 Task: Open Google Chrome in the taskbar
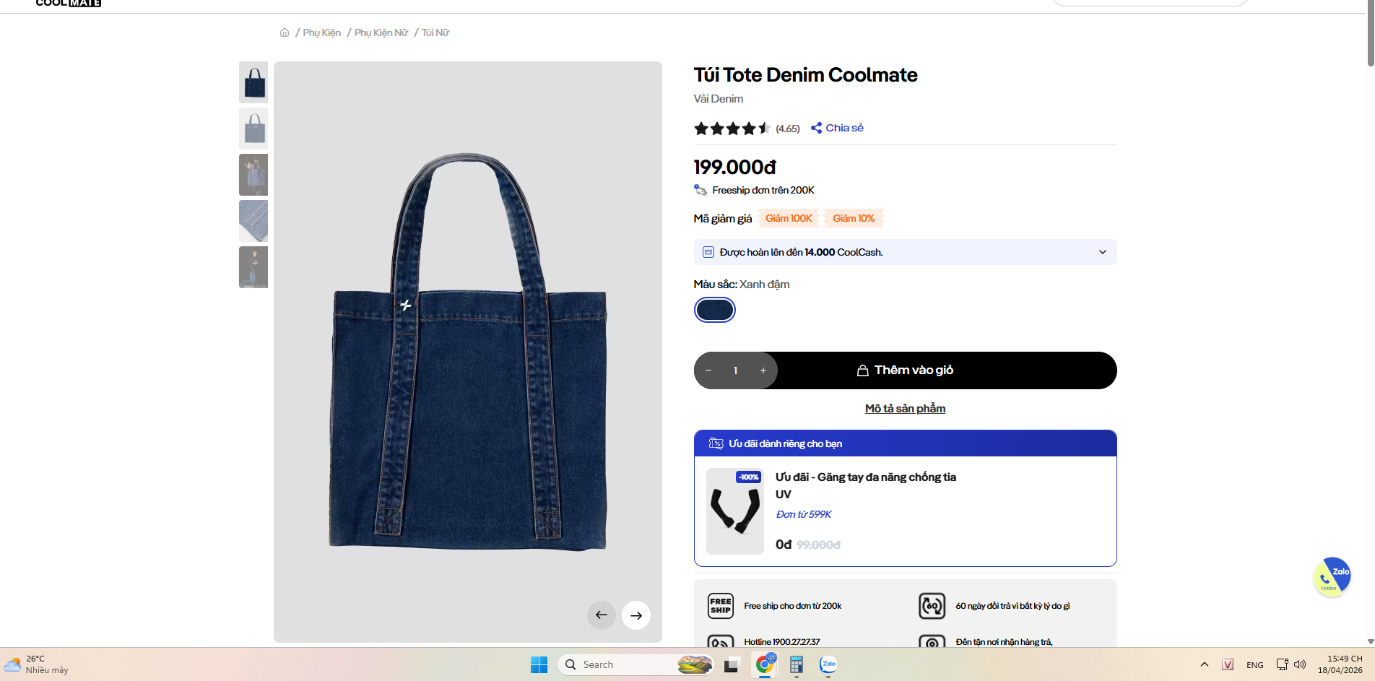pyautogui.click(x=765, y=664)
